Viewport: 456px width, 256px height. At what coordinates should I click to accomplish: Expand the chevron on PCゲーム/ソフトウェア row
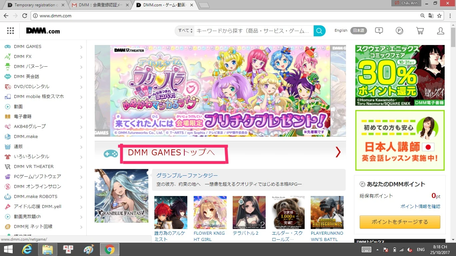[x=81, y=177]
